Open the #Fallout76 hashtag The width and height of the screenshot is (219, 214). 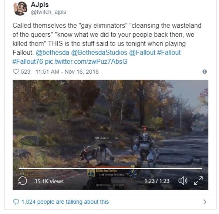28,62
